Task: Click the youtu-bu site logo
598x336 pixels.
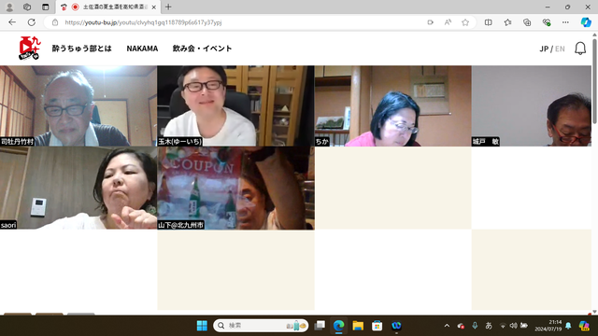Action: coord(29,49)
